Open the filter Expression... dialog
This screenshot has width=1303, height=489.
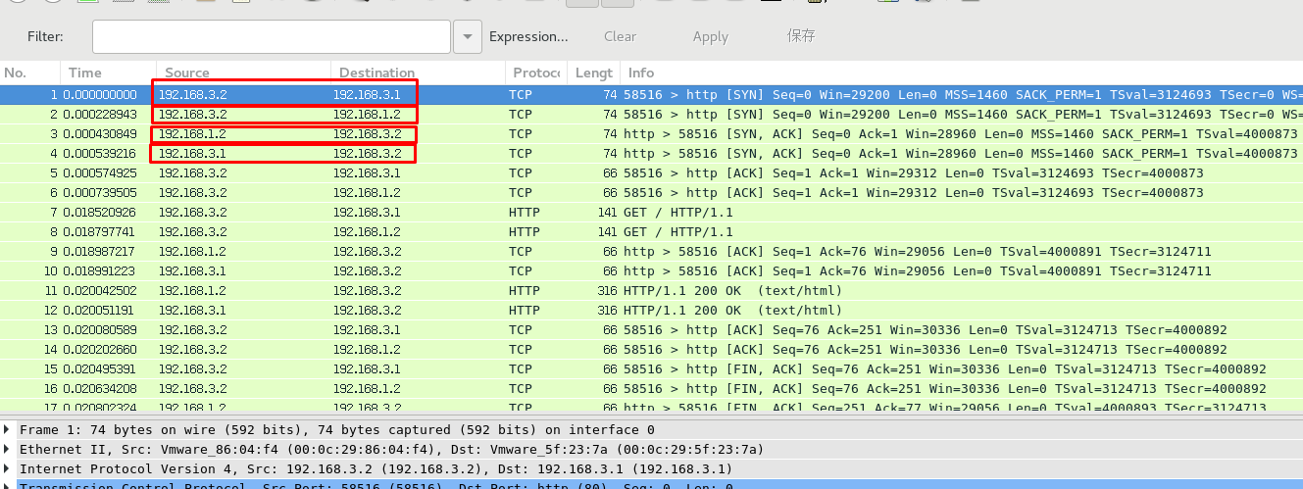point(528,36)
